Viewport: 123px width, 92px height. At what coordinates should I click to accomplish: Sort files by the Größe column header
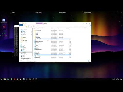(68, 29)
